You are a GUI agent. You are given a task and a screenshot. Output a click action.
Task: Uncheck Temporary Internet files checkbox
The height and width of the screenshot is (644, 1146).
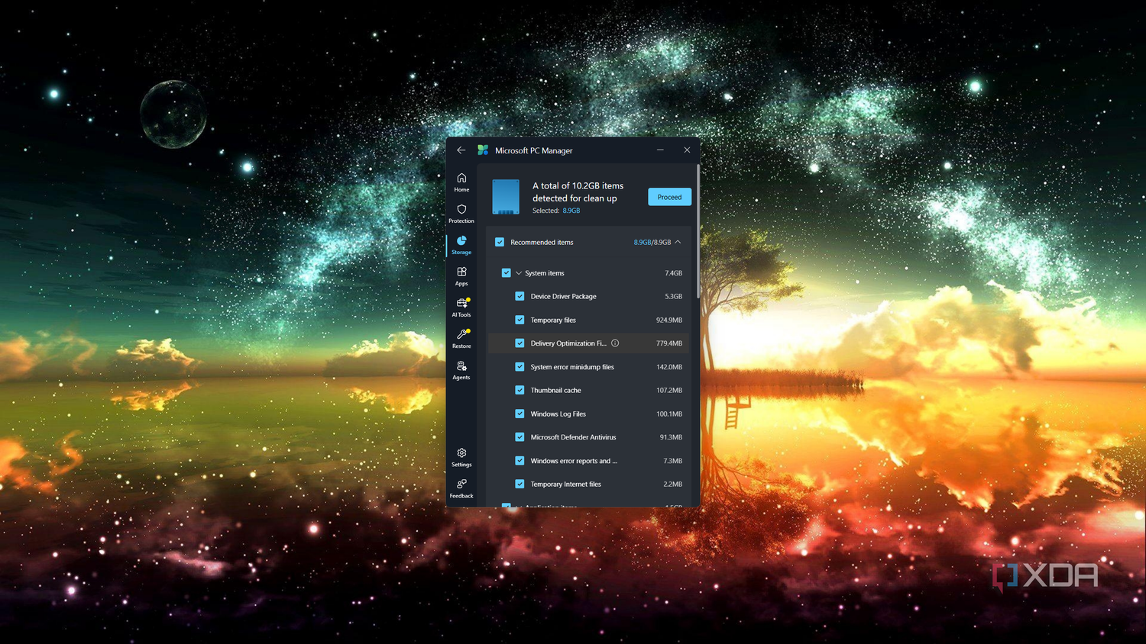520,484
